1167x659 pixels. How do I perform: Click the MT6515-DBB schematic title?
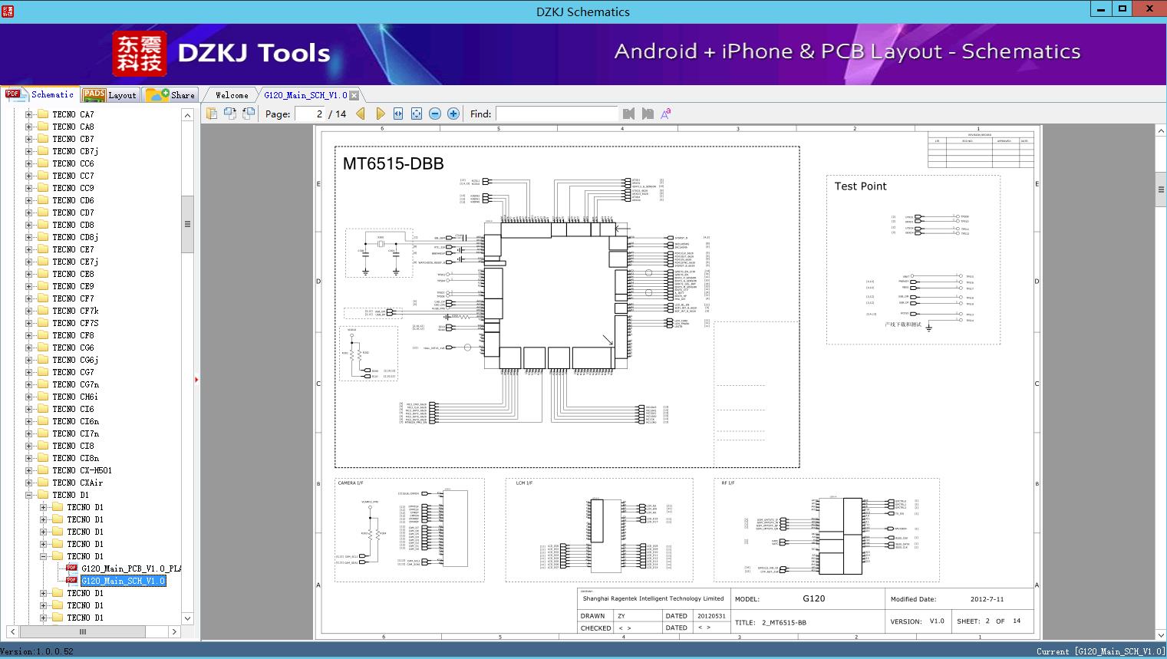[393, 163]
